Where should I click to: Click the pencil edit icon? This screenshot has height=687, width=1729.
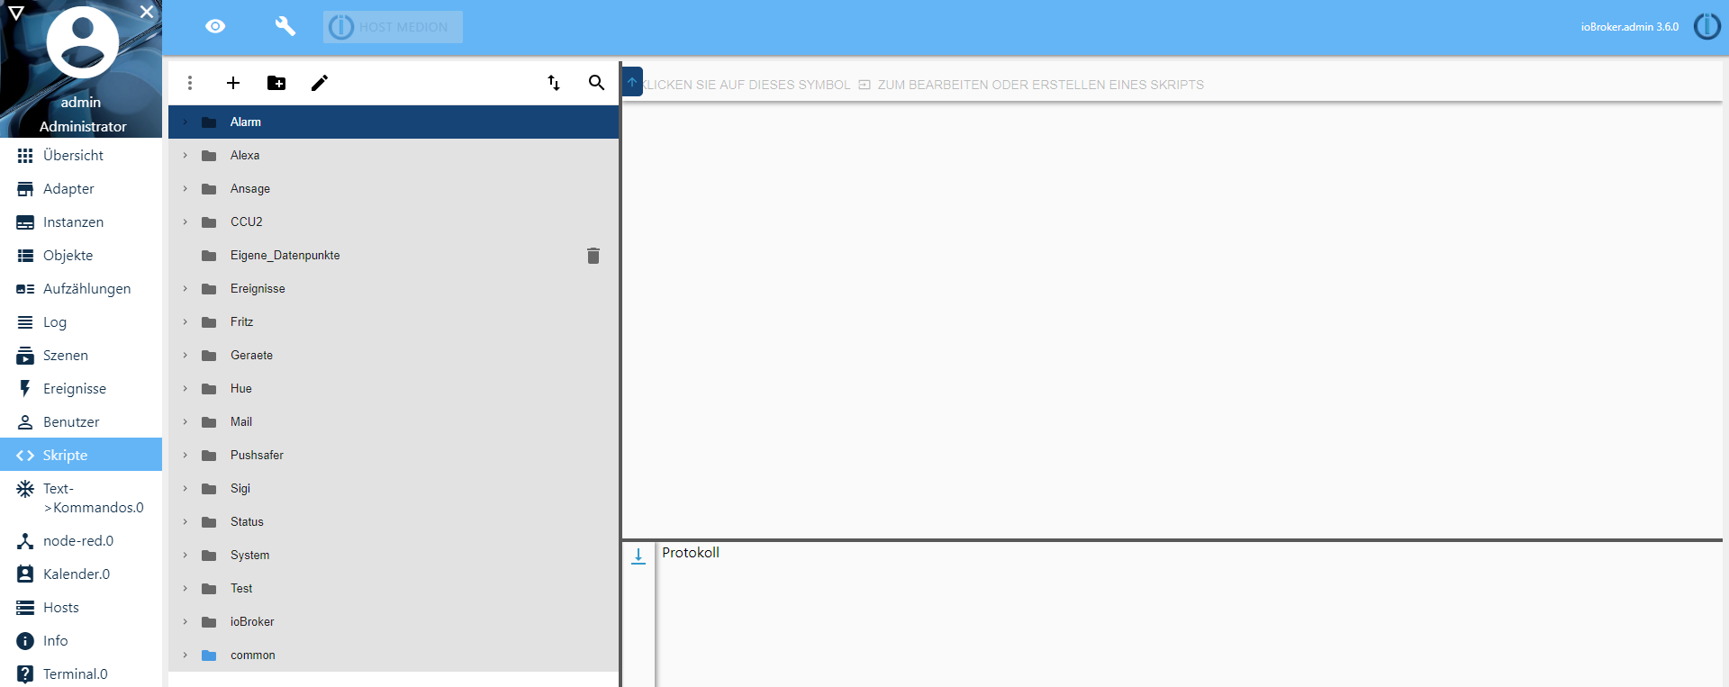point(320,83)
